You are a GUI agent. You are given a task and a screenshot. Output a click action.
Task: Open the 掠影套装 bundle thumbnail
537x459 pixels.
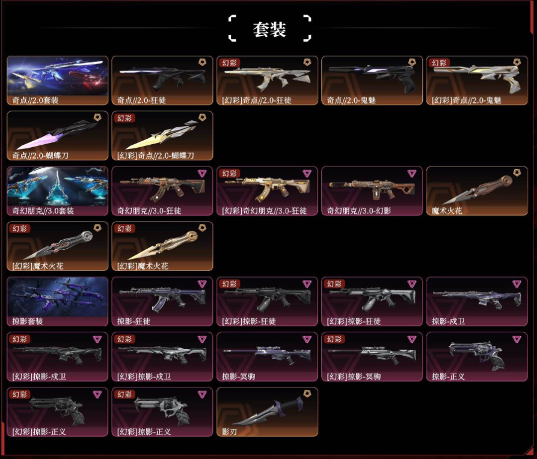58,302
